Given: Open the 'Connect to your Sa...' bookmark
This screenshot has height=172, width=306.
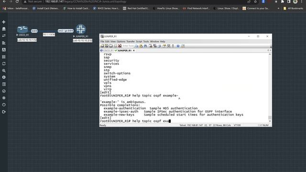Looking at the screenshot, I should (x=256, y=9).
